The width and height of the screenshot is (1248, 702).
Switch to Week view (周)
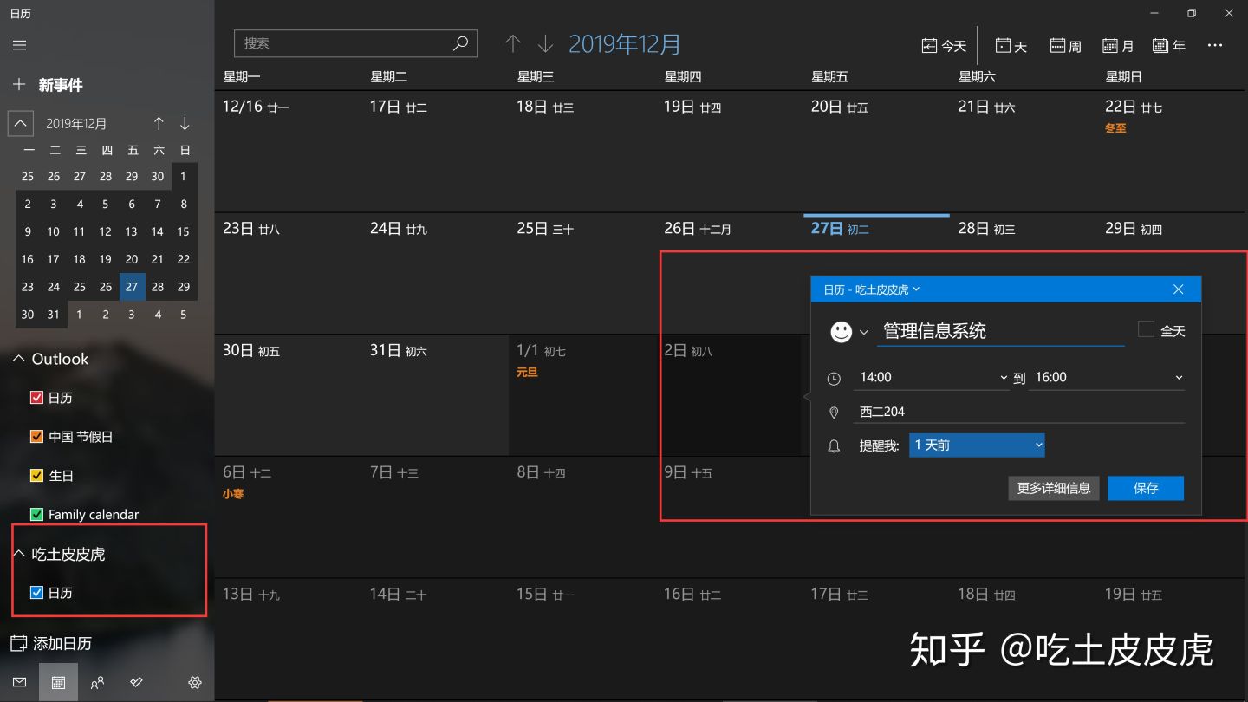pos(1064,44)
